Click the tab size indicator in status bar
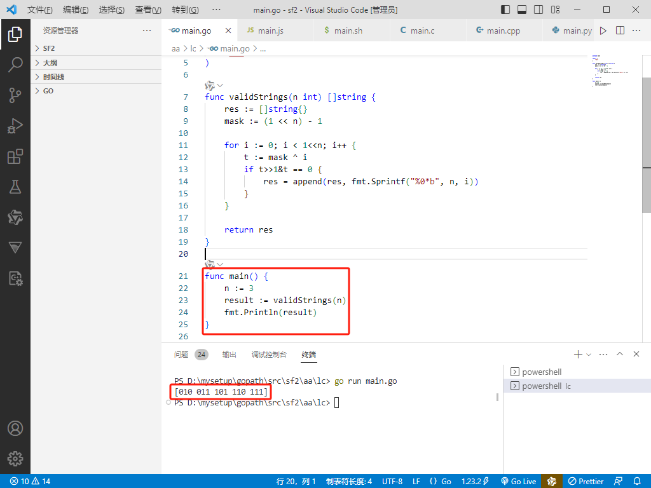 coord(349,481)
